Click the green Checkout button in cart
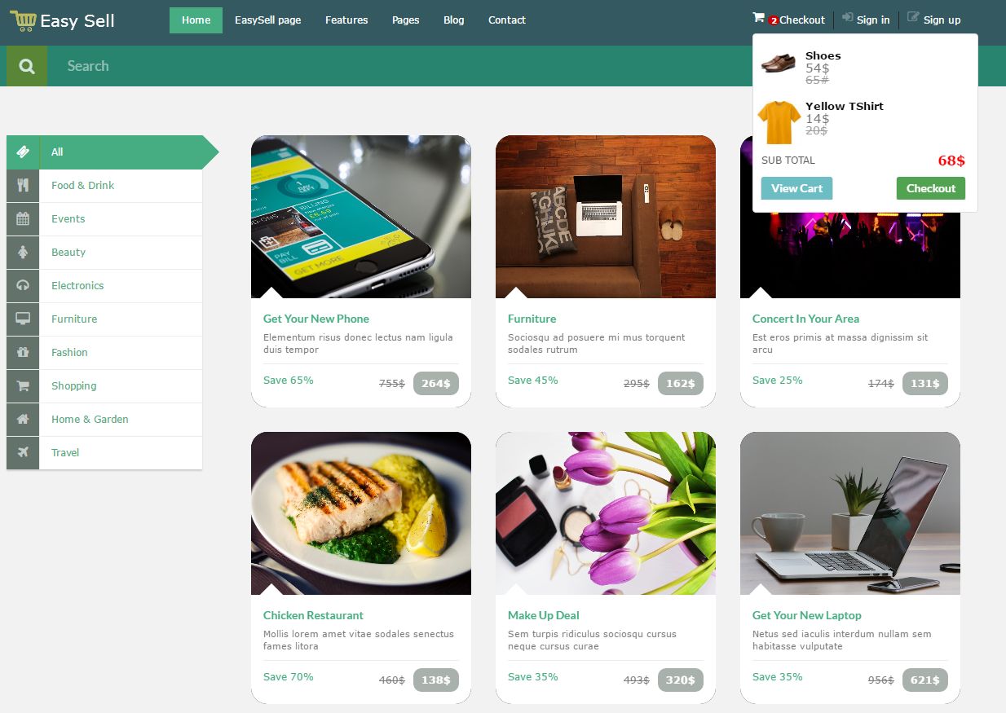Viewport: 1006px width, 713px height. click(x=930, y=188)
